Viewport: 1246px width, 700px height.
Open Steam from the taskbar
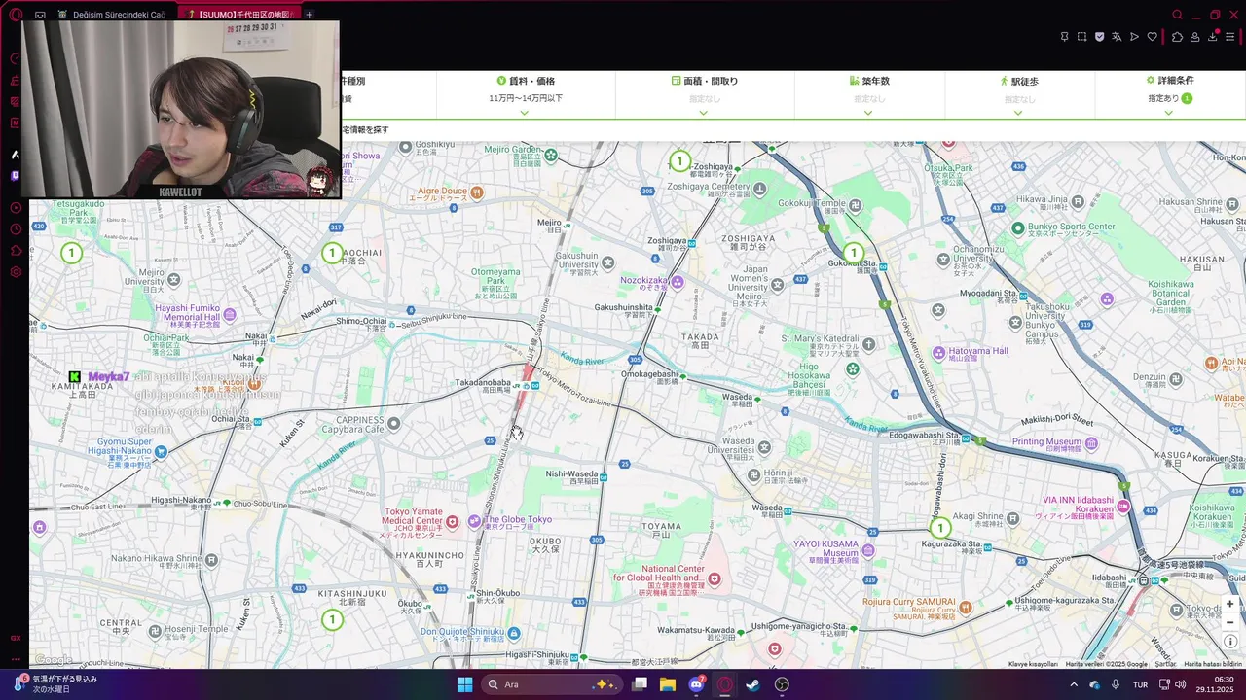[x=752, y=684]
